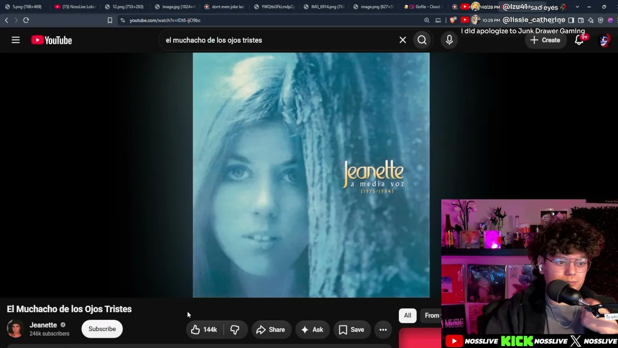Switch to the YWQtbGFk browser tab

pos(275,7)
